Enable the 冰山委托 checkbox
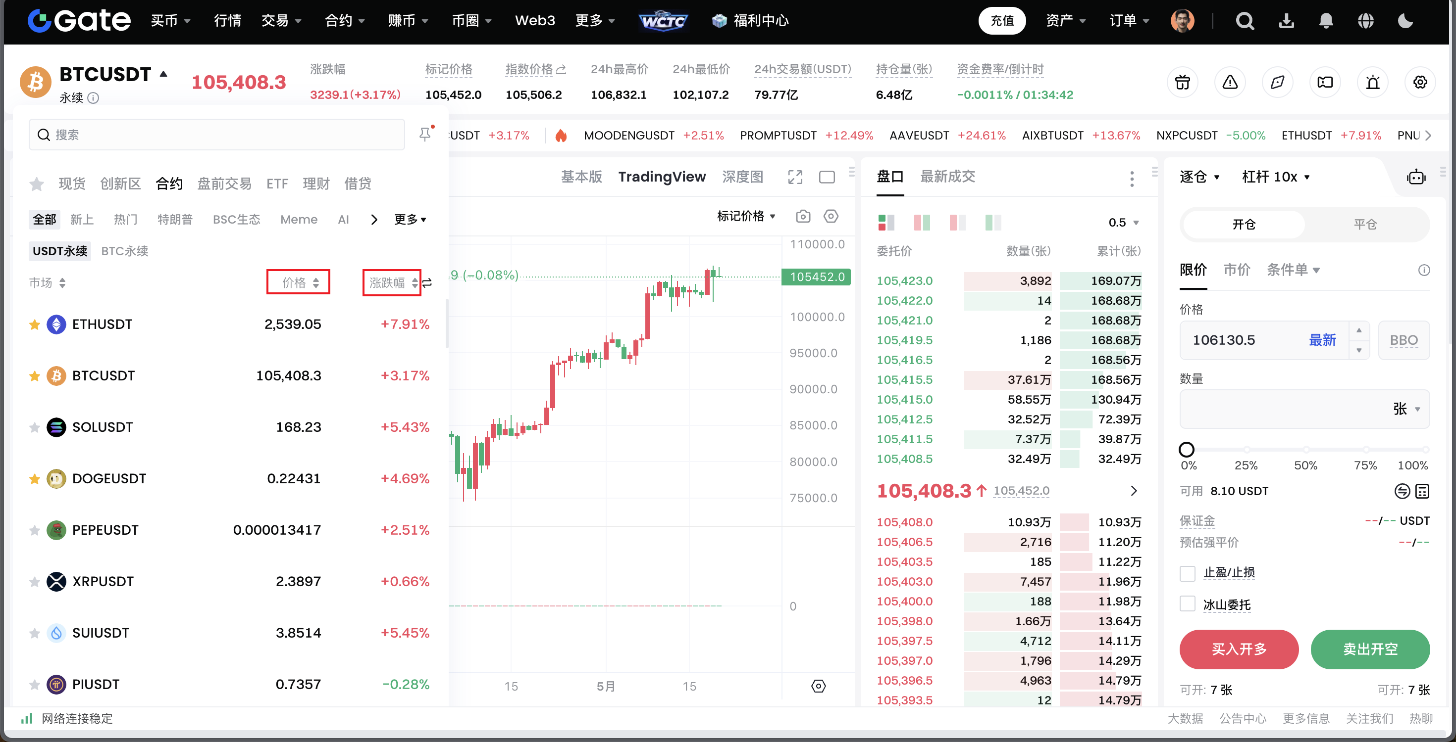Viewport: 1456px width, 742px height. 1188,604
